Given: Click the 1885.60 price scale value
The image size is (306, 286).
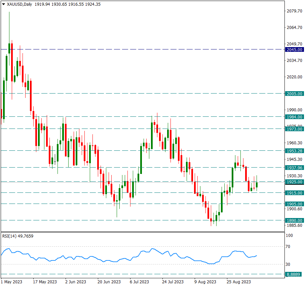Looking at the screenshot, I should click(x=294, y=225).
